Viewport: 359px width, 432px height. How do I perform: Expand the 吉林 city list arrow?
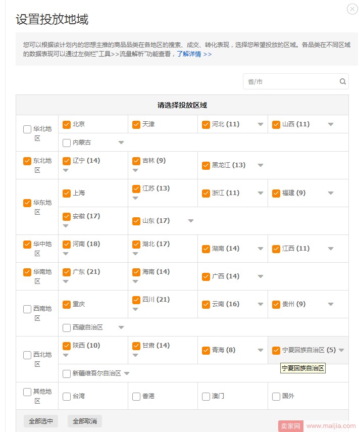coord(135,170)
